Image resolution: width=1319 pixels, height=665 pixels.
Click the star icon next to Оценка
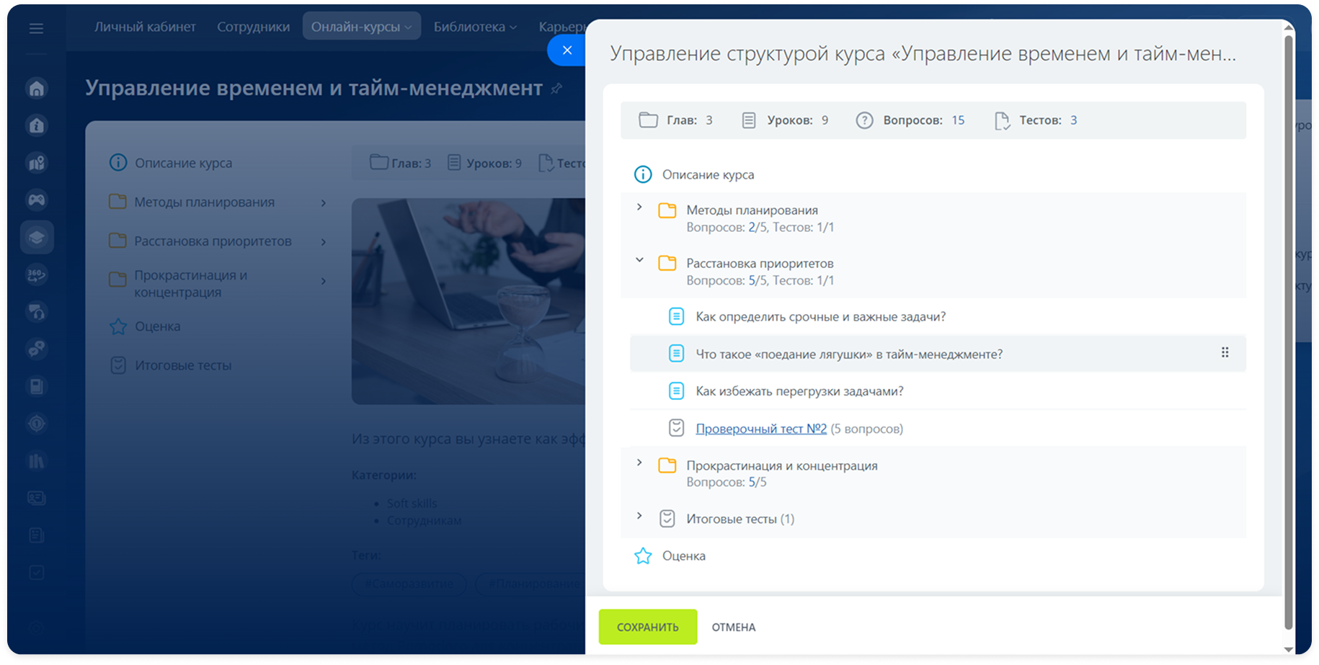(x=642, y=556)
